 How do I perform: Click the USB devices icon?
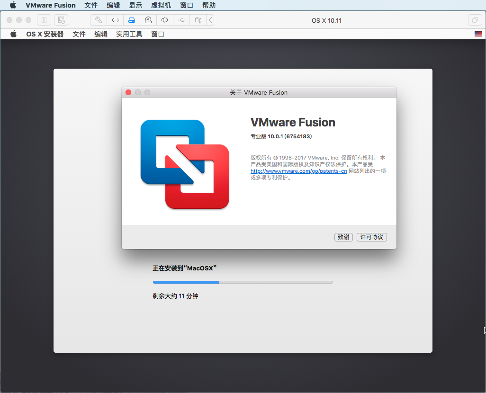click(181, 20)
